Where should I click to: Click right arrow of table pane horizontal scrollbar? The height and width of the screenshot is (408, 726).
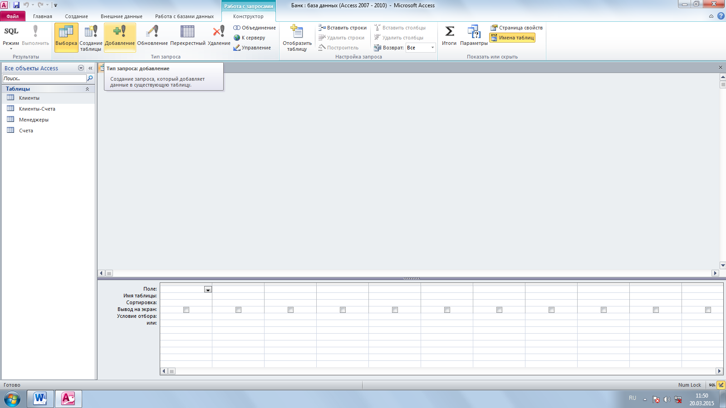point(716,273)
